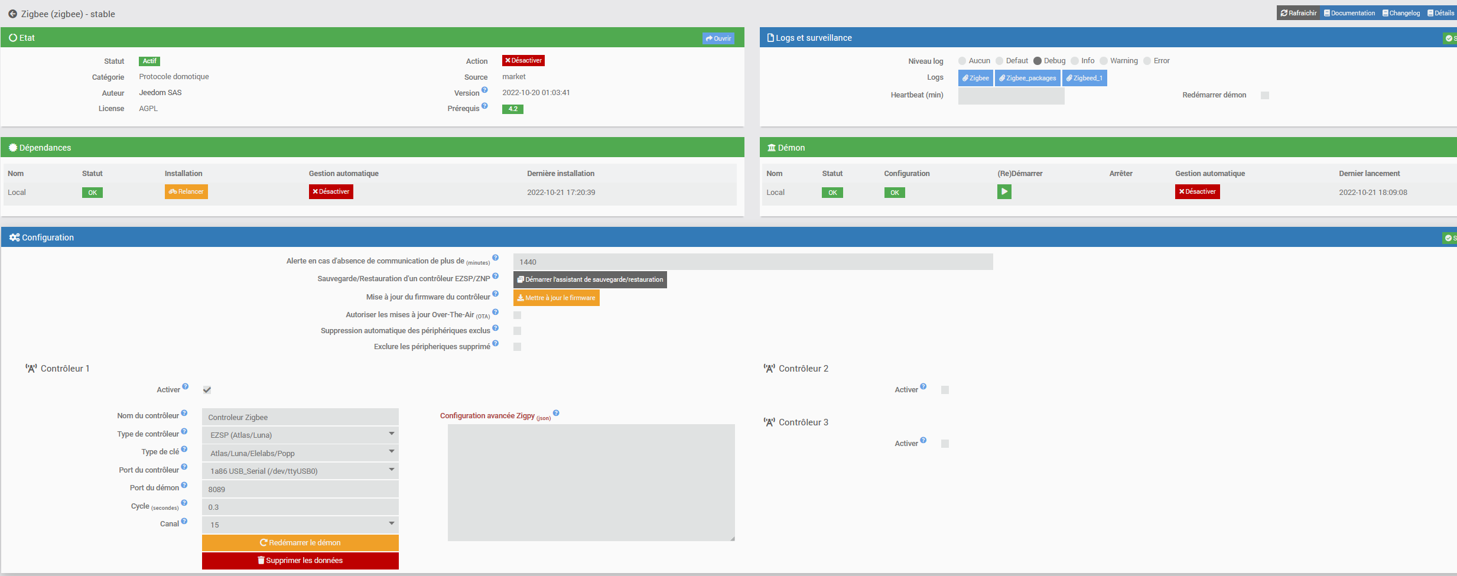Select the Info log level
This screenshot has height=576, width=1457.
pos(1075,61)
